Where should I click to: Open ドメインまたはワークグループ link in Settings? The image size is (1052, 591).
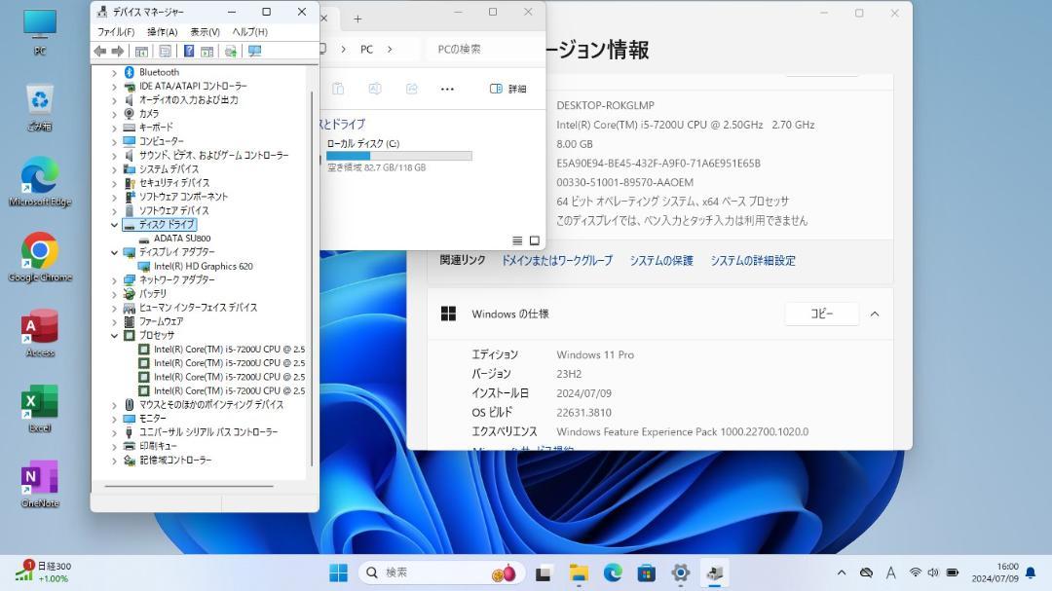click(557, 260)
